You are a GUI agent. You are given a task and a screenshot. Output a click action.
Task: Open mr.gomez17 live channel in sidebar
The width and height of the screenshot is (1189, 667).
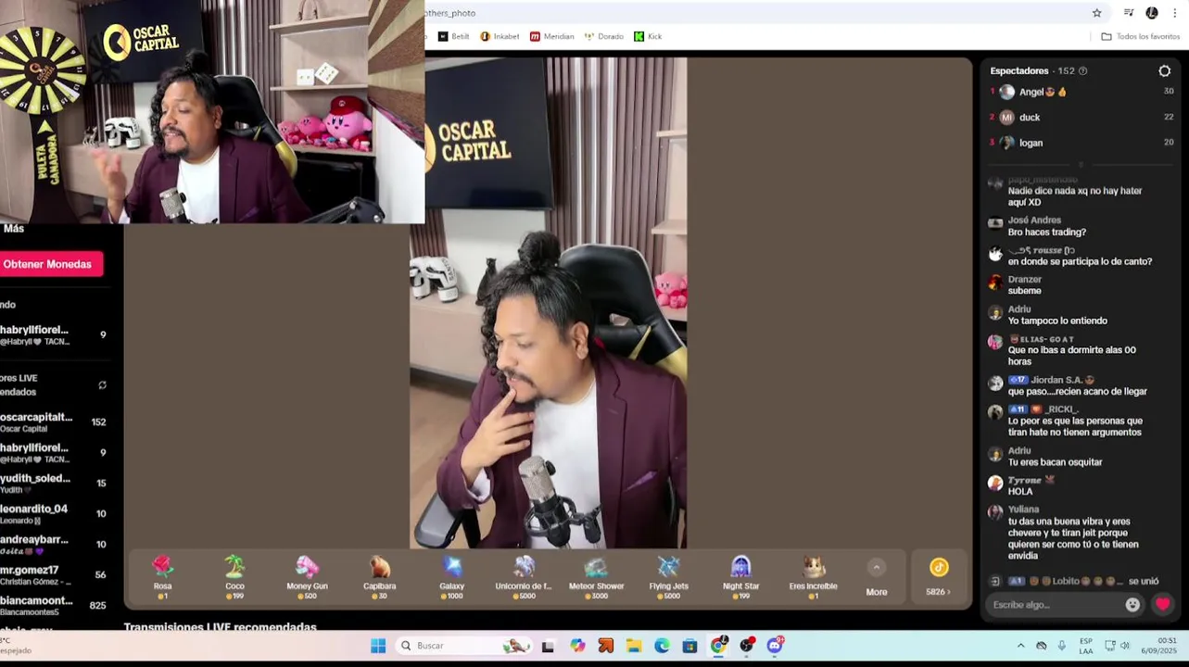tap(56, 575)
